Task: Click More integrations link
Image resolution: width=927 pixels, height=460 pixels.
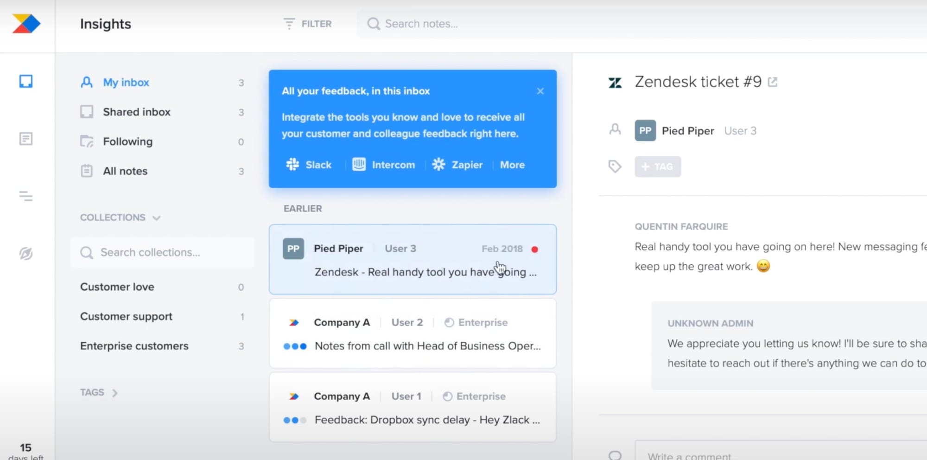Action: (512, 165)
